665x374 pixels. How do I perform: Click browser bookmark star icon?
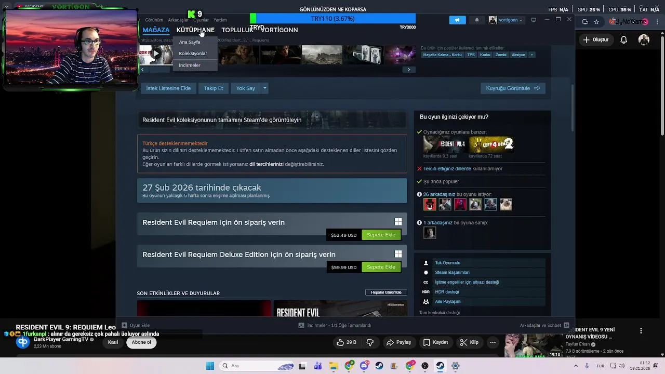pos(596,21)
